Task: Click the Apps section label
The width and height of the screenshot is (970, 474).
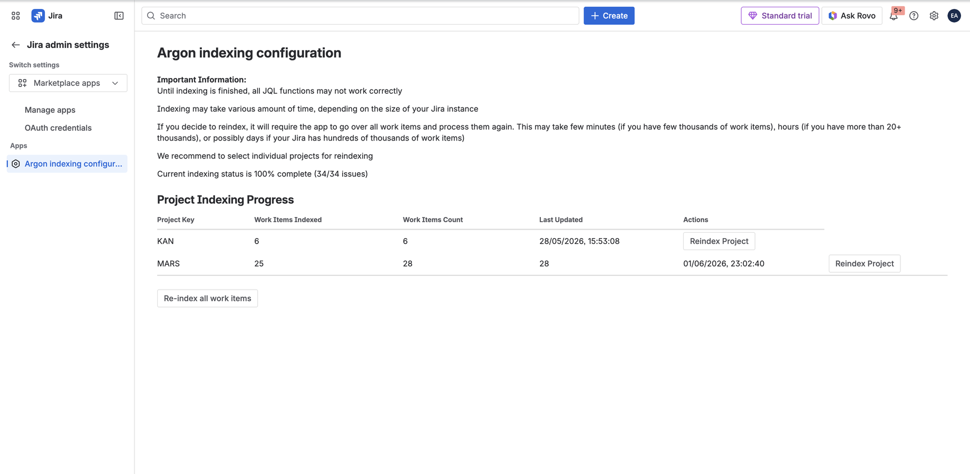Action: tap(18, 146)
